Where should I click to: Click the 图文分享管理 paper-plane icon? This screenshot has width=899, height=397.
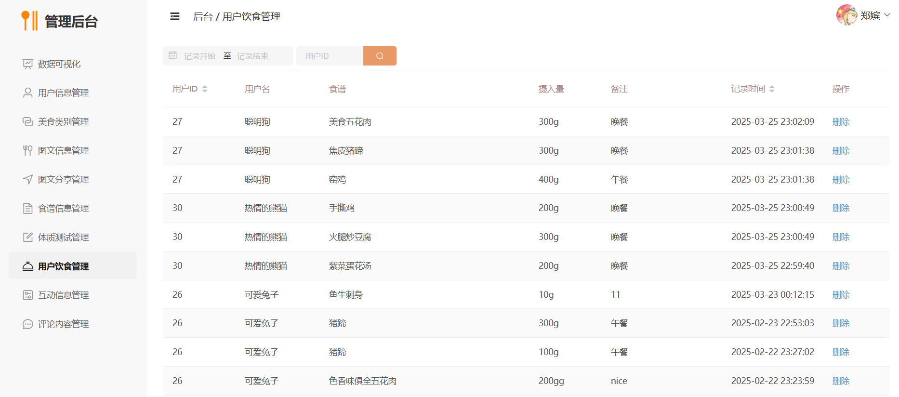(28, 180)
